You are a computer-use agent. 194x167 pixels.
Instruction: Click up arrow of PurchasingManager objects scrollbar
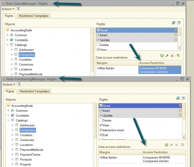(95, 105)
